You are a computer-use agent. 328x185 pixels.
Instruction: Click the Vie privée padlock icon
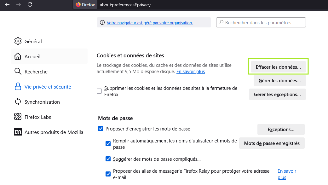pyautogui.click(x=18, y=86)
